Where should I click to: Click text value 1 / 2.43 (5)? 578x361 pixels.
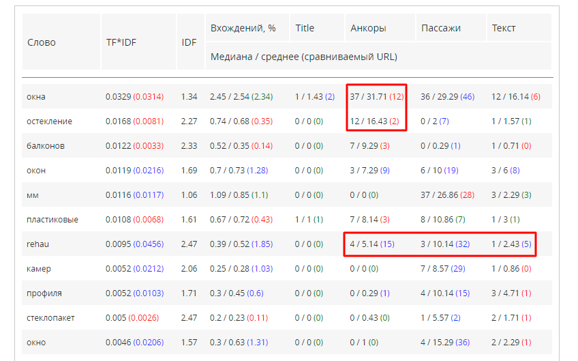(x=511, y=244)
